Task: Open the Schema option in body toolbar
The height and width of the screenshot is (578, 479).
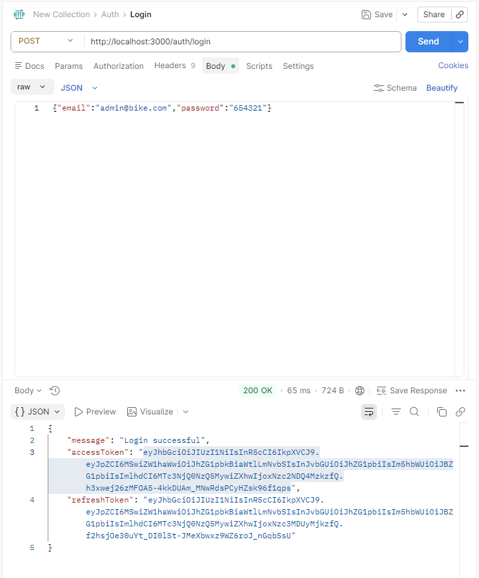Action: point(396,88)
